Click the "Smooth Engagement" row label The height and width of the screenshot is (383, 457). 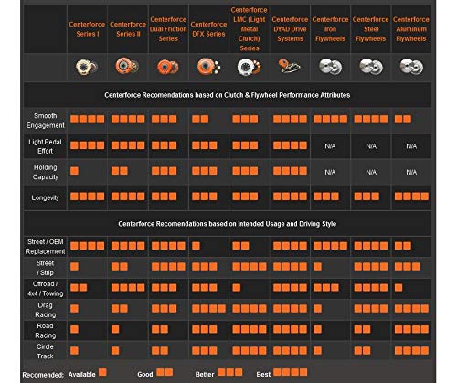click(46, 121)
